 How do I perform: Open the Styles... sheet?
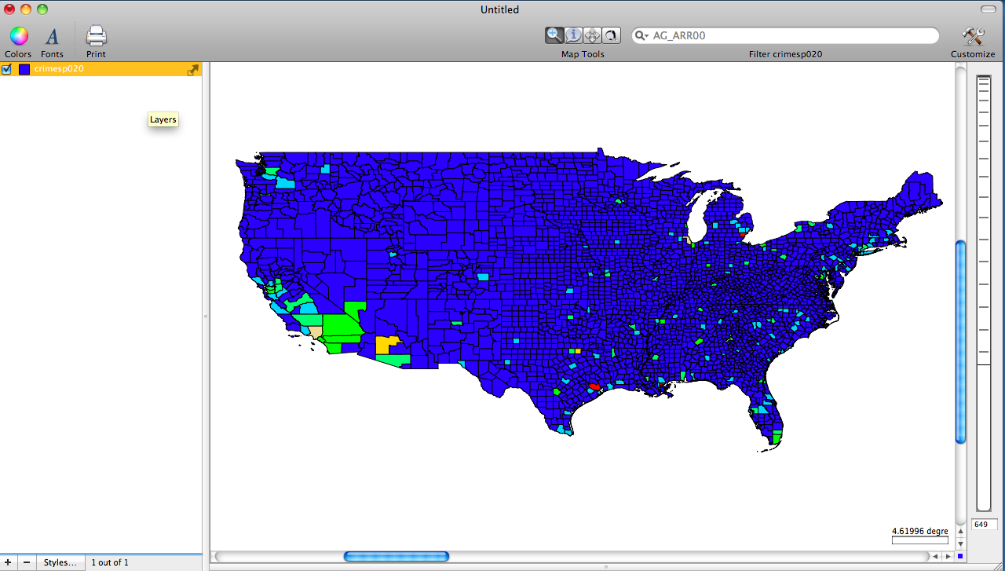60,562
